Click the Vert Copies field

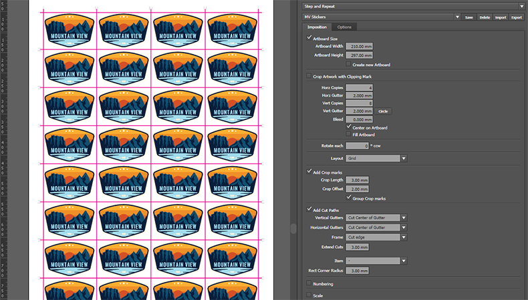click(x=360, y=103)
